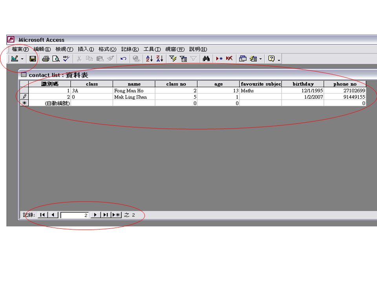This screenshot has height=283, width=377.
Task: Click the new record asterisk row selector
Action: [x=24, y=103]
